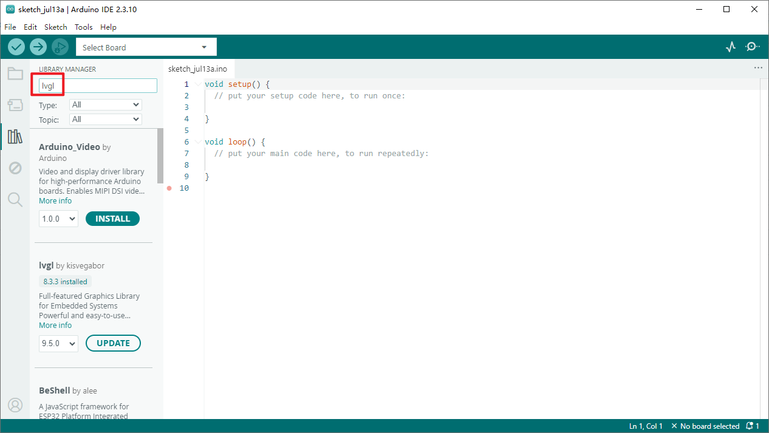Click the 'void loop() {' code line

click(235, 142)
